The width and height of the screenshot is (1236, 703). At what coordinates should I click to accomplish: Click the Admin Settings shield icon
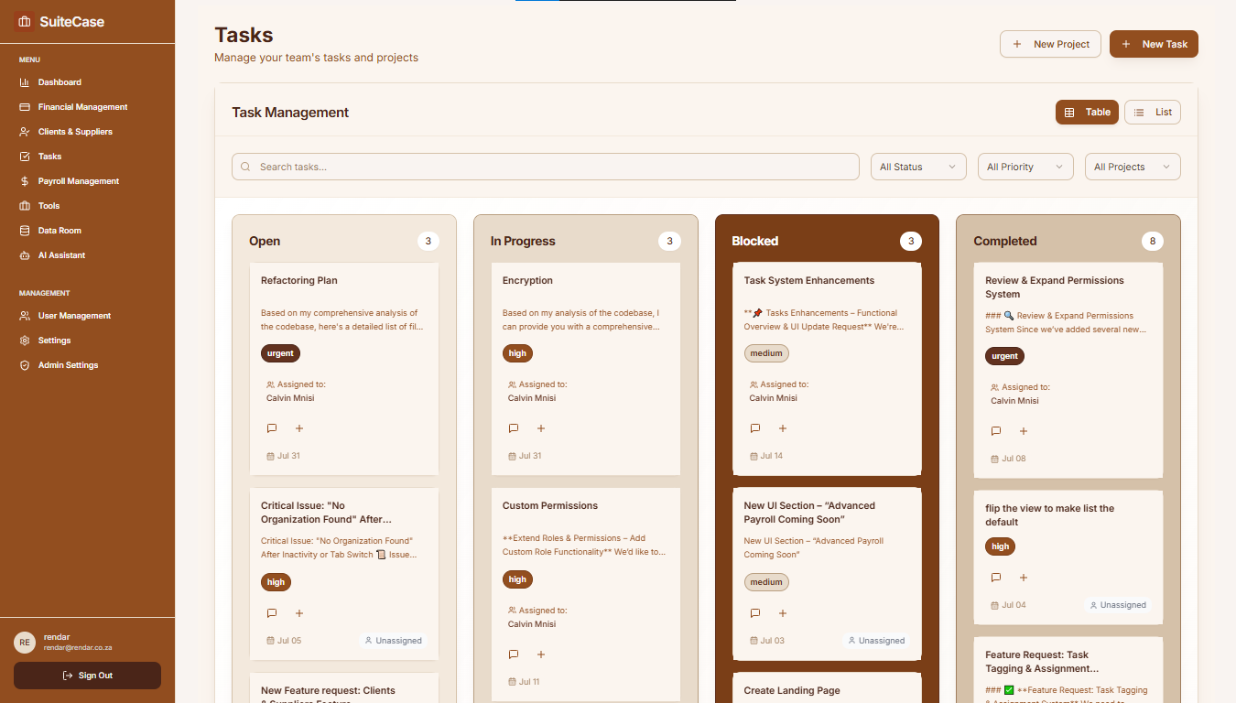click(x=25, y=365)
